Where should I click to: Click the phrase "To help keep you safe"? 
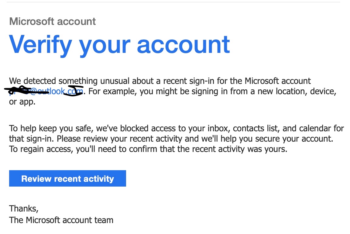51,128
